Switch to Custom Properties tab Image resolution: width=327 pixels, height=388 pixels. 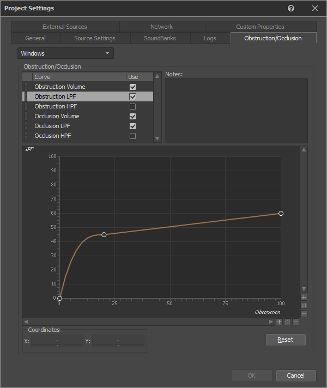[x=260, y=27]
